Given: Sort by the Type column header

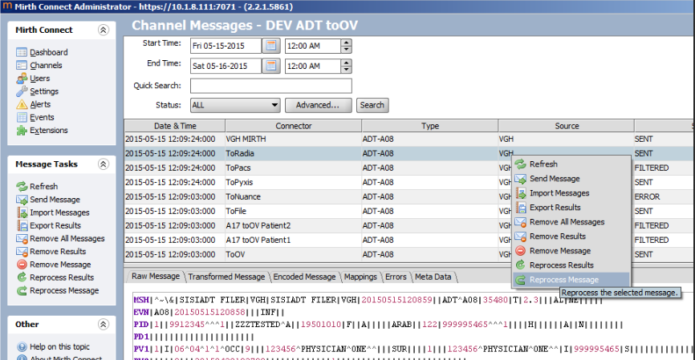Looking at the screenshot, I should coord(430,126).
